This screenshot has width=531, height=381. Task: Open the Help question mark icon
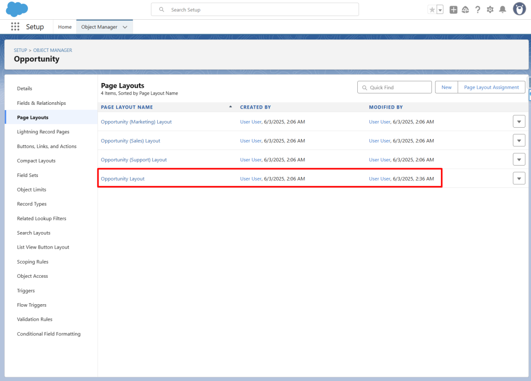[x=478, y=10]
